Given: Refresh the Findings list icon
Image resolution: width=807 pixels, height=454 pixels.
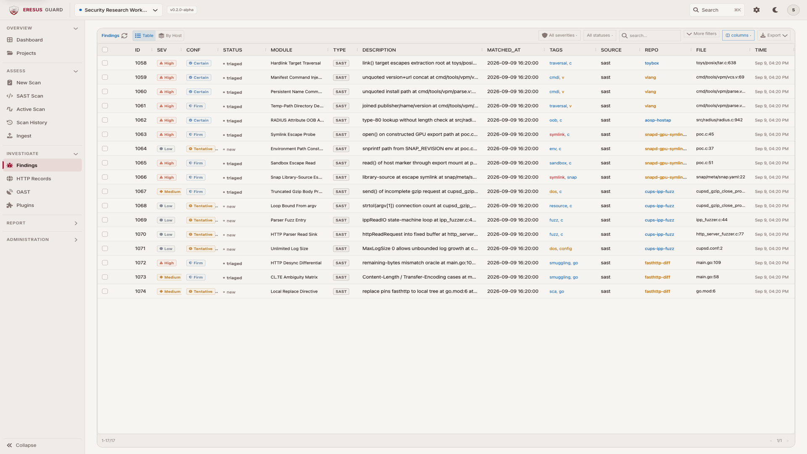Looking at the screenshot, I should (124, 36).
